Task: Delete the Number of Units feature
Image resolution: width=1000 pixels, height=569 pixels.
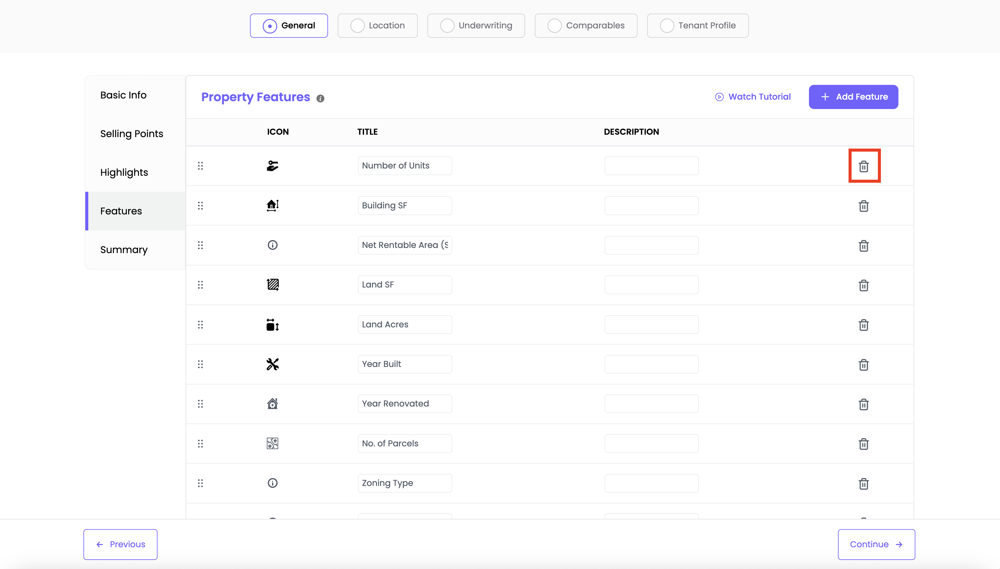Action: coord(863,166)
